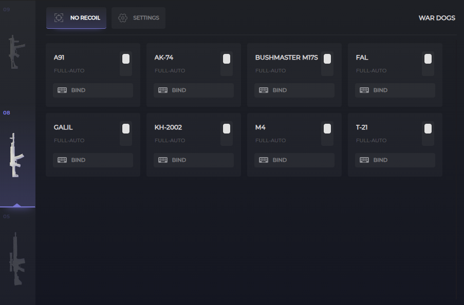The width and height of the screenshot is (464, 305).
Task: Click the BUSHMASTER M17S weapon name
Action: (286, 58)
